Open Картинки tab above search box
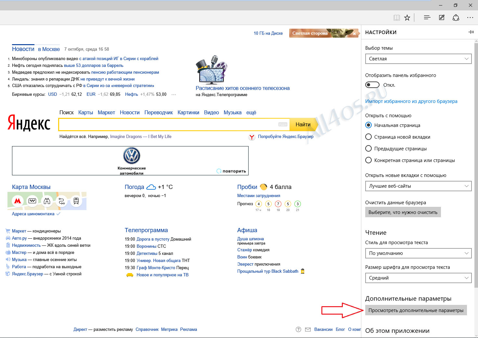This screenshot has height=338, width=478. (x=188, y=112)
